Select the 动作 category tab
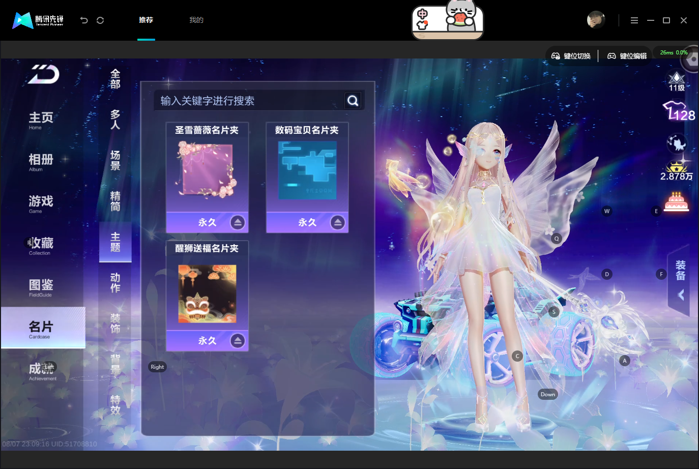This screenshot has width=699, height=469. 115,282
